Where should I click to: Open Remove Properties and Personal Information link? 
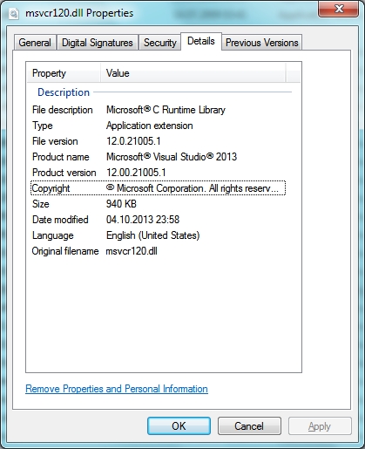tap(117, 389)
